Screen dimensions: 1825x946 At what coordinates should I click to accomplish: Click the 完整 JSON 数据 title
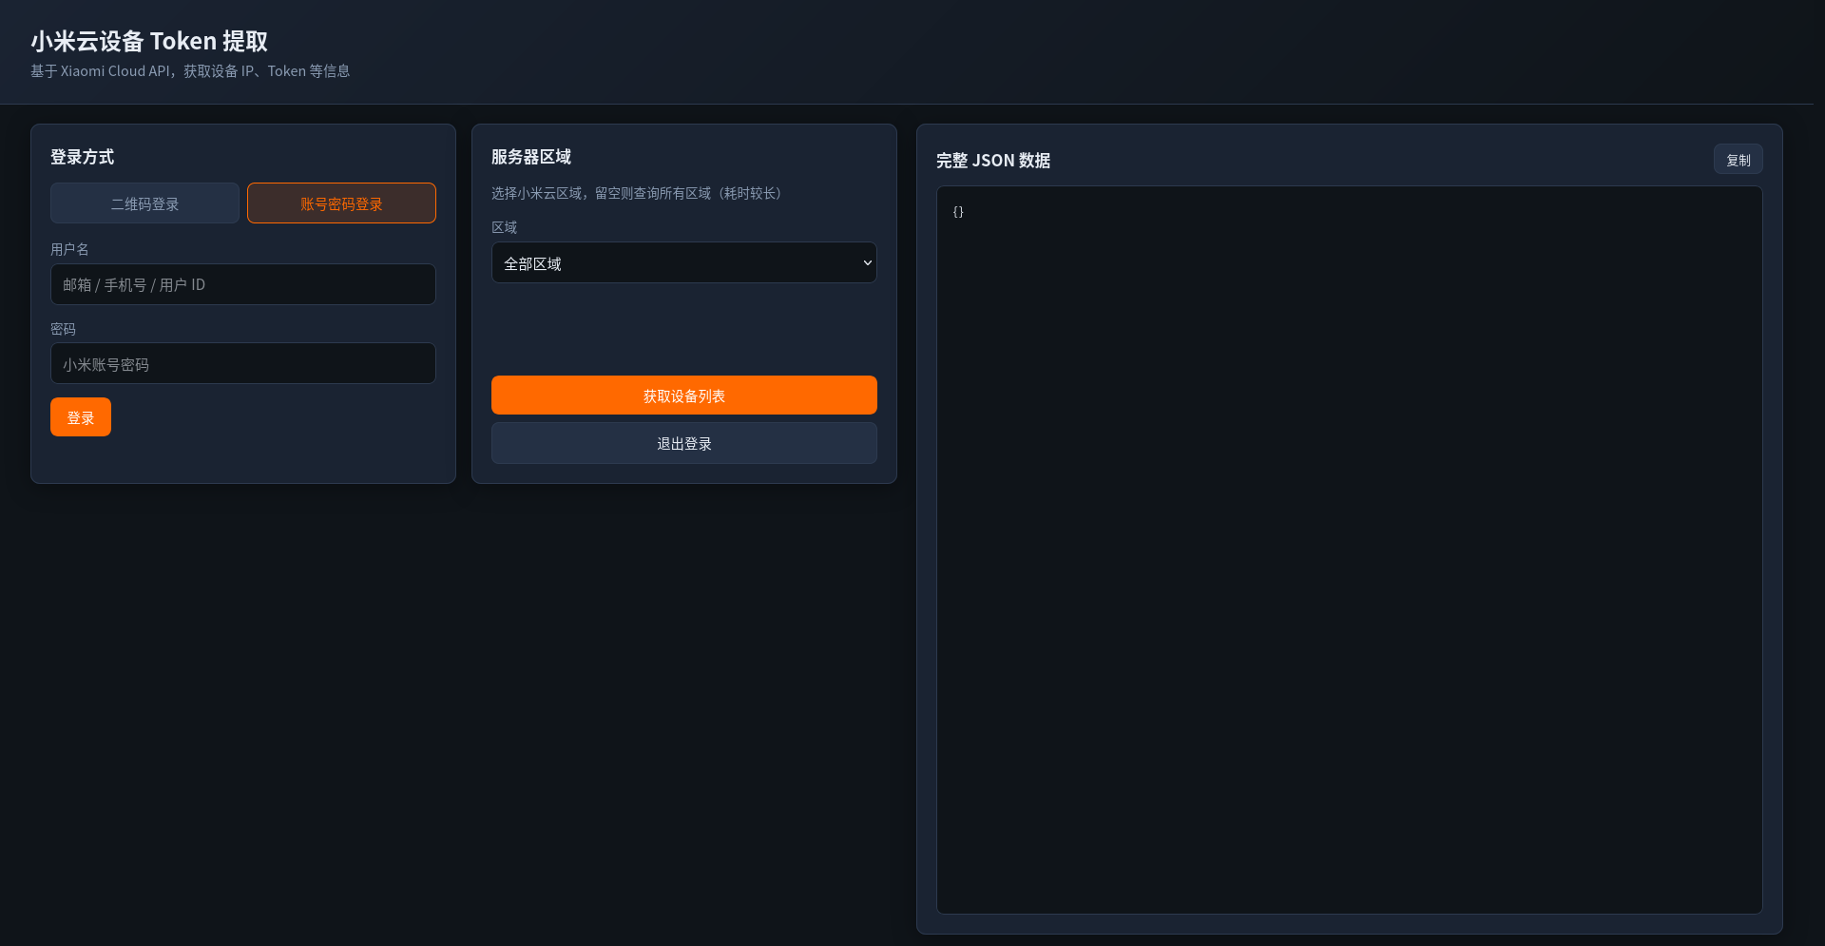993,161
